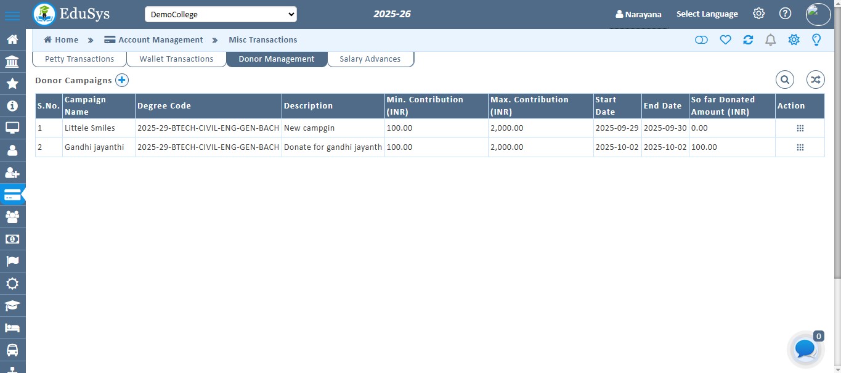Add a new campaign with the plus button
This screenshot has width=841, height=373.
(x=122, y=80)
